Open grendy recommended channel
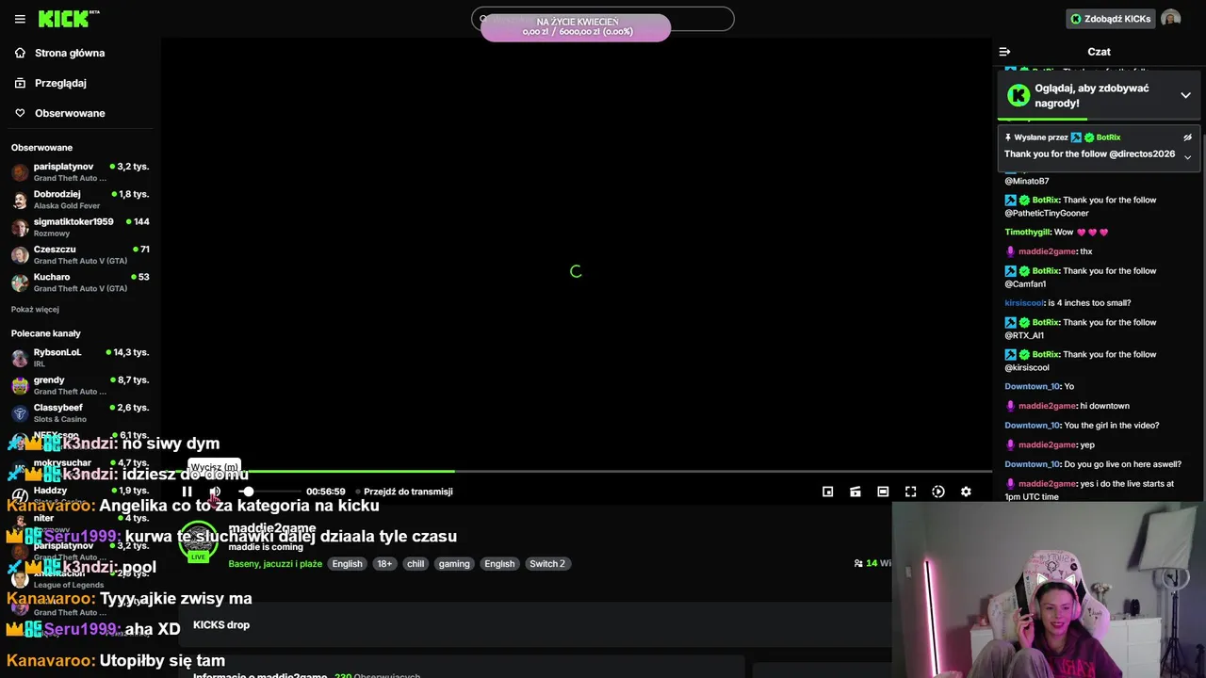The height and width of the screenshot is (678, 1206). tap(80, 385)
